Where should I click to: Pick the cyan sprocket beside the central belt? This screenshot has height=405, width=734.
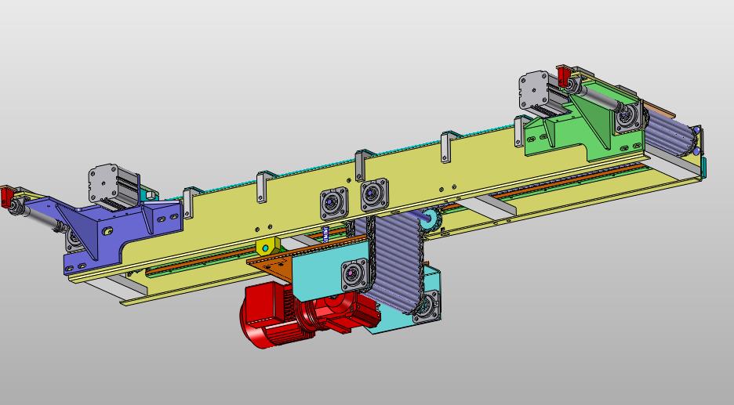(x=431, y=219)
